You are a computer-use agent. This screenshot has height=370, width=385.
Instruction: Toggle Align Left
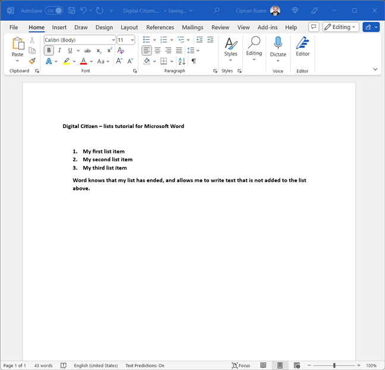click(x=147, y=50)
